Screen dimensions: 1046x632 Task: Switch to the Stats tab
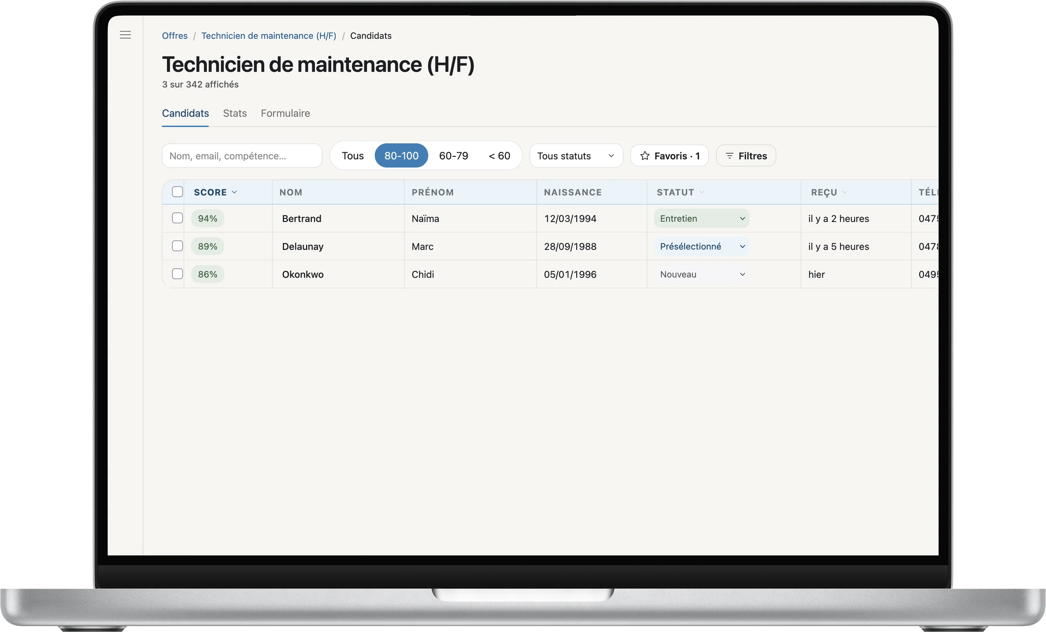click(x=234, y=113)
